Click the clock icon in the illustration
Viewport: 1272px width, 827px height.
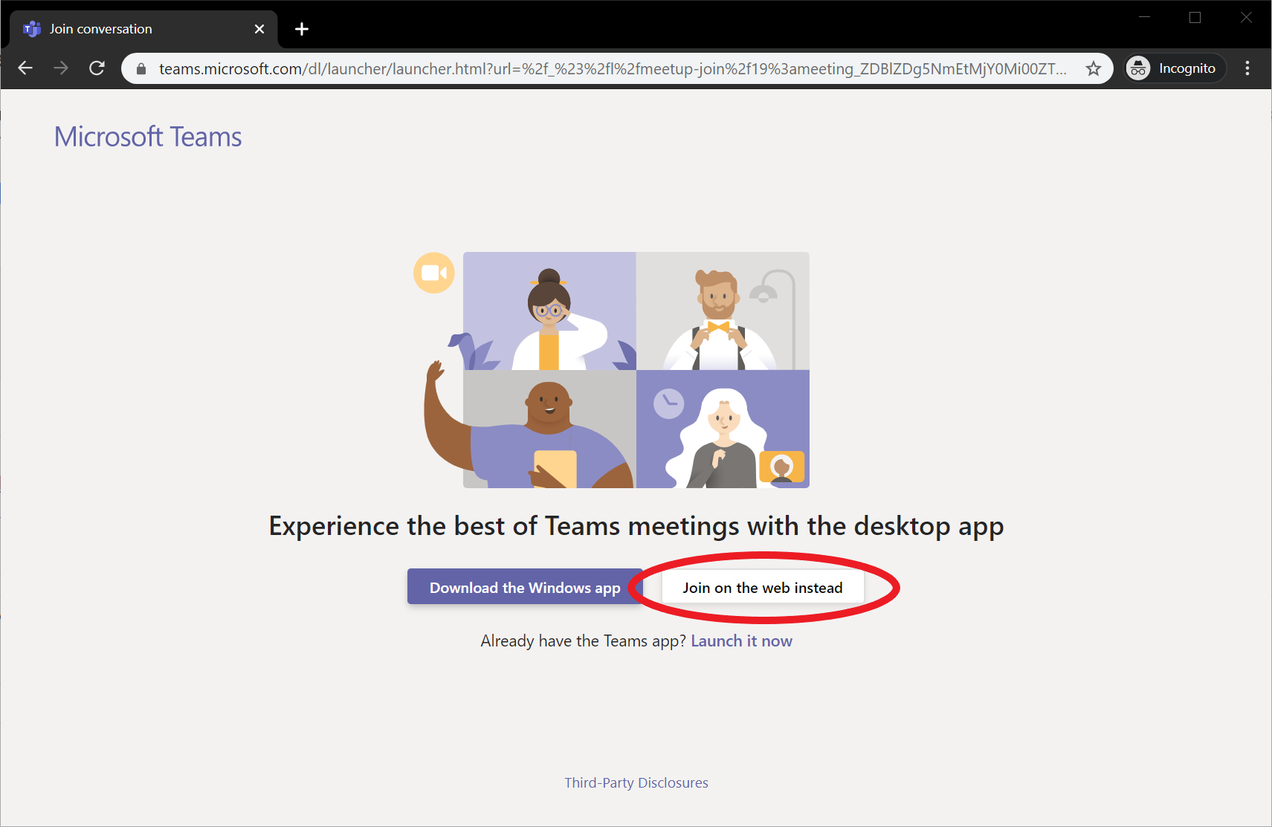click(x=668, y=403)
